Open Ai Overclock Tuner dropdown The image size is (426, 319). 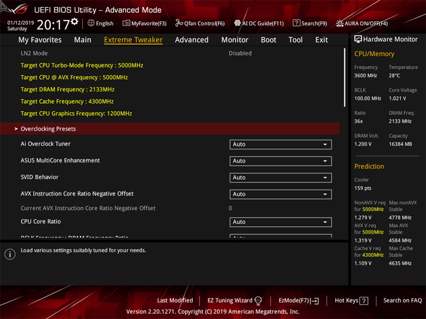(280, 144)
